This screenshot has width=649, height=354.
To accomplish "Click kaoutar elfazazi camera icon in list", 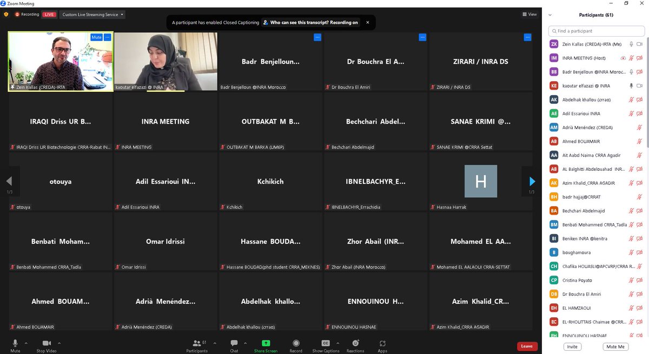I will (639, 85).
